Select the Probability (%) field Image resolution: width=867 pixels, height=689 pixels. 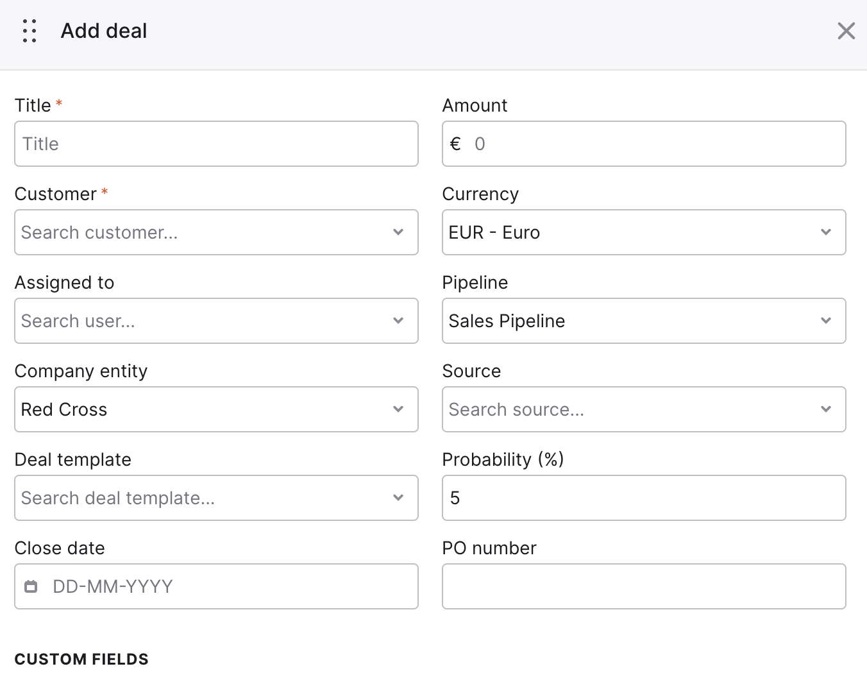[644, 498]
